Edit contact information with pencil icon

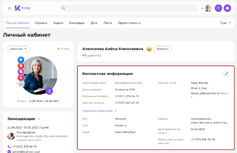pos(226,74)
